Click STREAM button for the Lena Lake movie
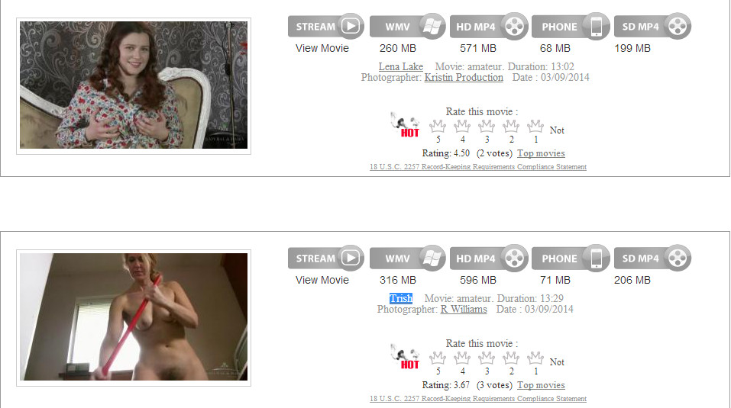The height and width of the screenshot is (408, 731). tap(326, 27)
